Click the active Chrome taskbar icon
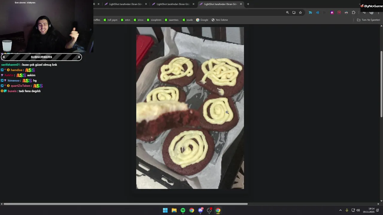The image size is (383, 215). click(218, 210)
